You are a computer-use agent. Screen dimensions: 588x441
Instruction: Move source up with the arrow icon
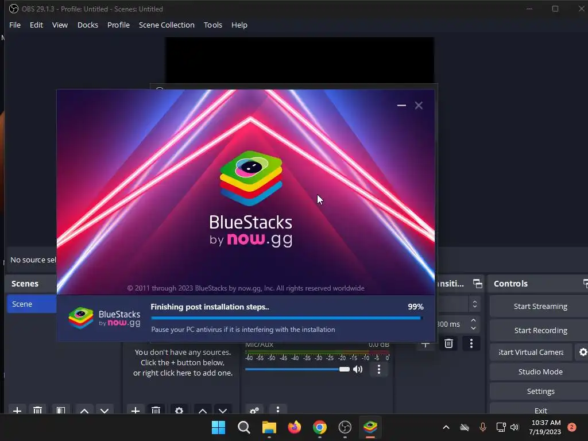203,411
